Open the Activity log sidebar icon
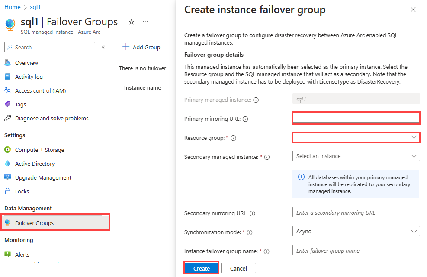The width and height of the screenshot is (427, 277). coord(8,76)
